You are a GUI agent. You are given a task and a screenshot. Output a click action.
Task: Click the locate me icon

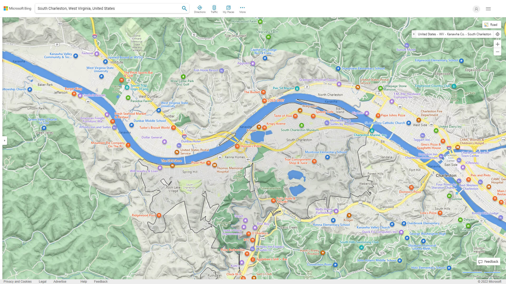point(497,34)
